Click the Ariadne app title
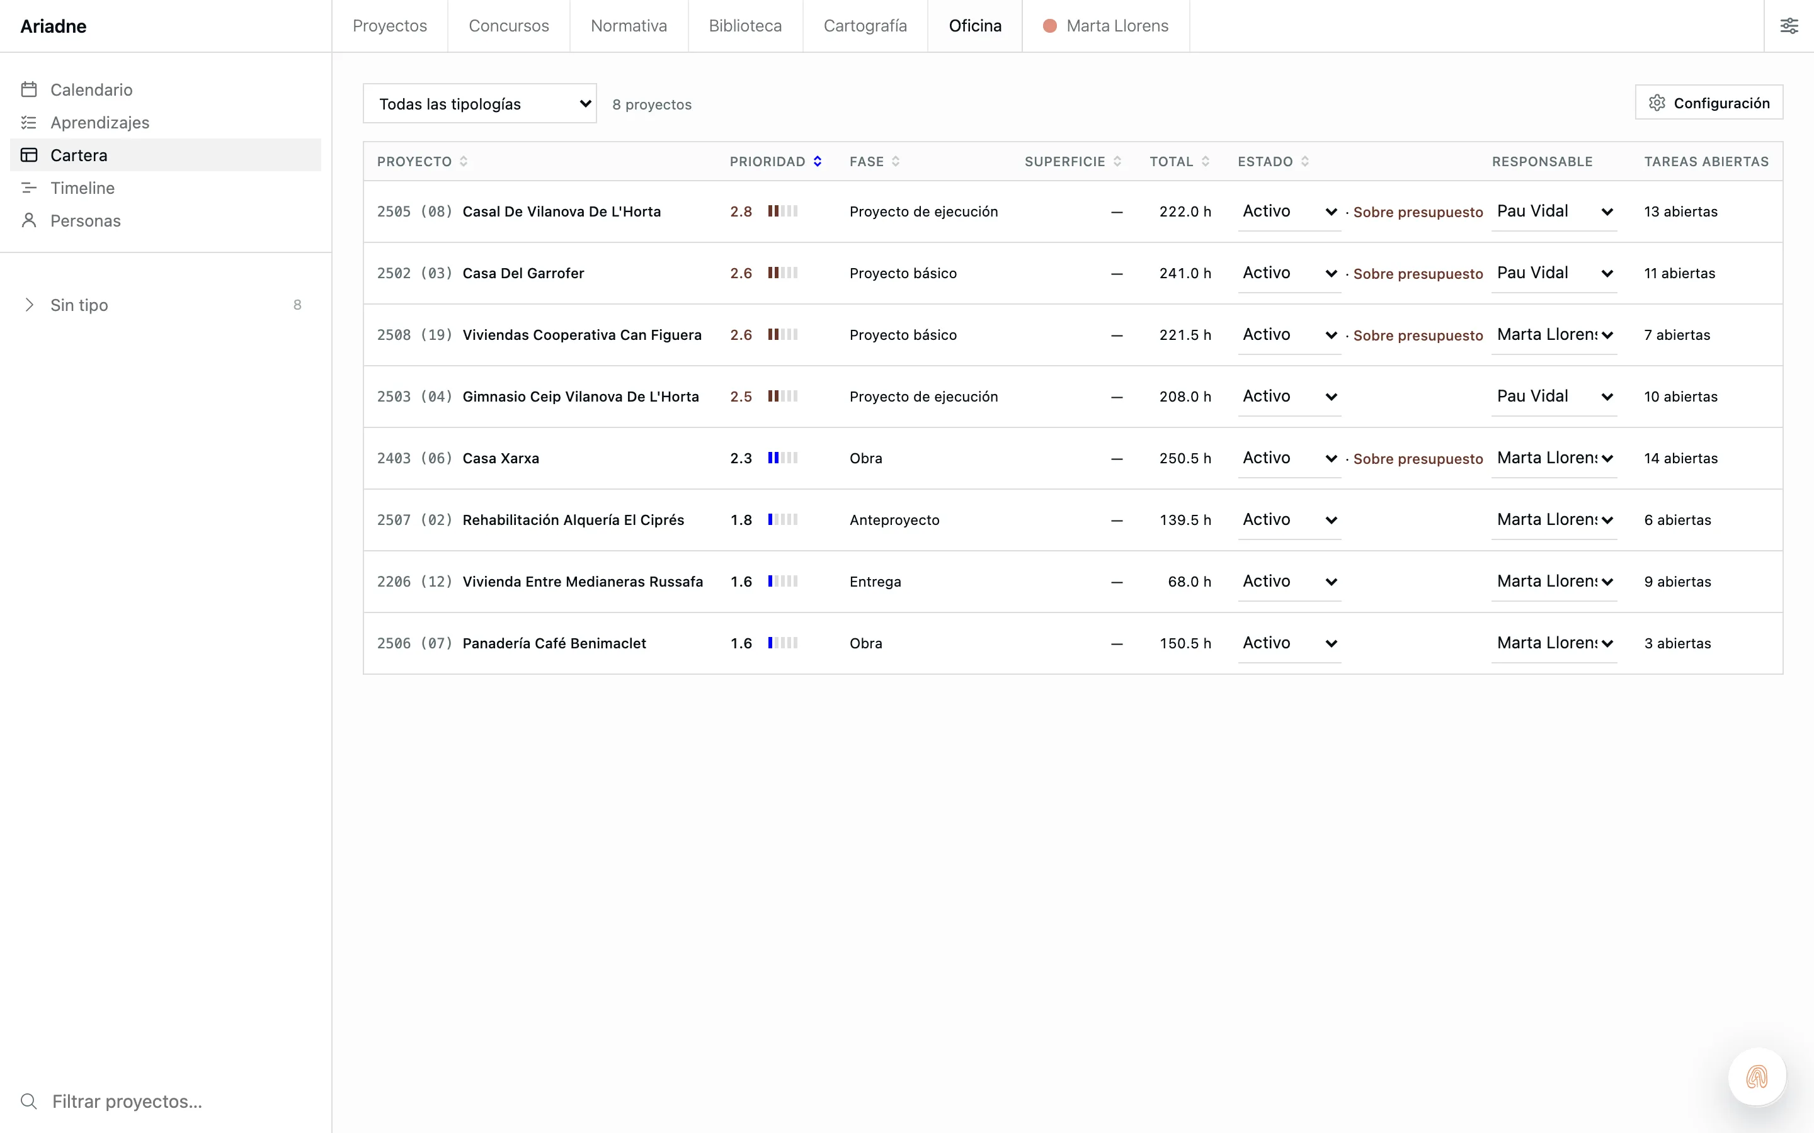The image size is (1814, 1133). [x=53, y=26]
